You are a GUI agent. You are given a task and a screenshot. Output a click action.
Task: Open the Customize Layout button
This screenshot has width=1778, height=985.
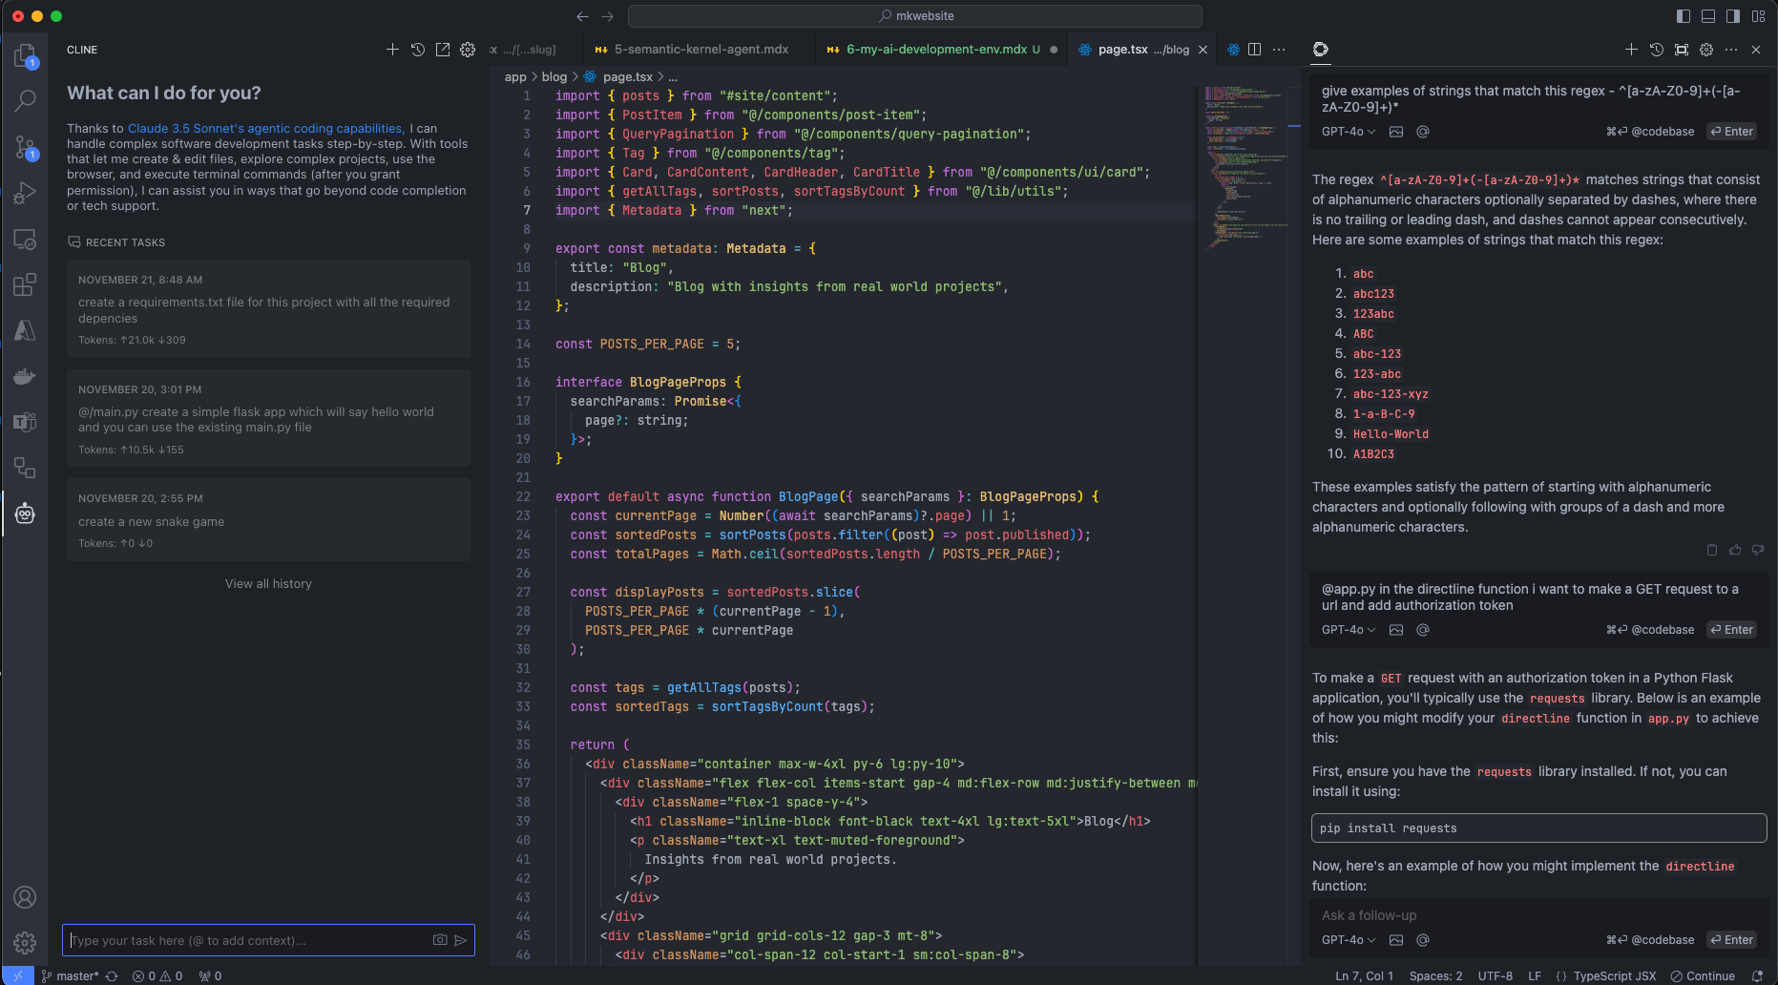[1759, 16]
